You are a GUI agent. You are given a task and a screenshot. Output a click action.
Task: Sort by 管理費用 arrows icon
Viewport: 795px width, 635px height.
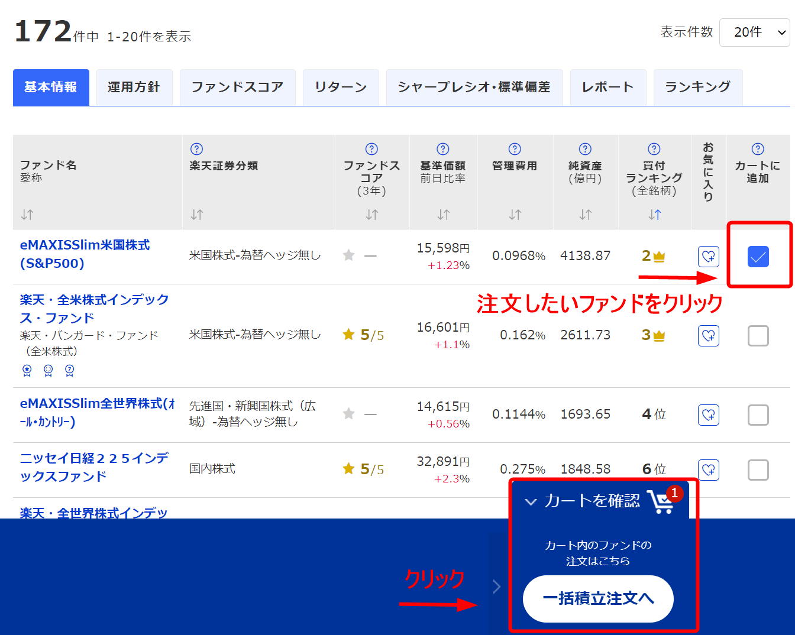pyautogui.click(x=515, y=215)
